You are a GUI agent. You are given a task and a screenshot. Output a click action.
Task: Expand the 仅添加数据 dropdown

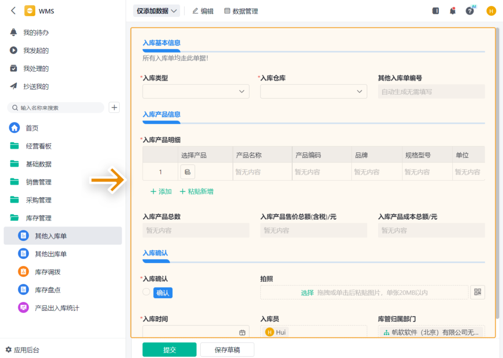coord(156,11)
